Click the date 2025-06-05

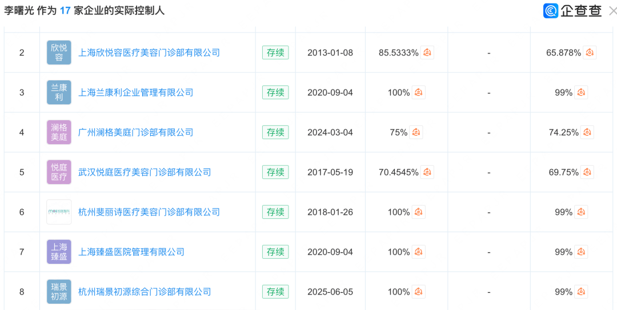click(330, 292)
